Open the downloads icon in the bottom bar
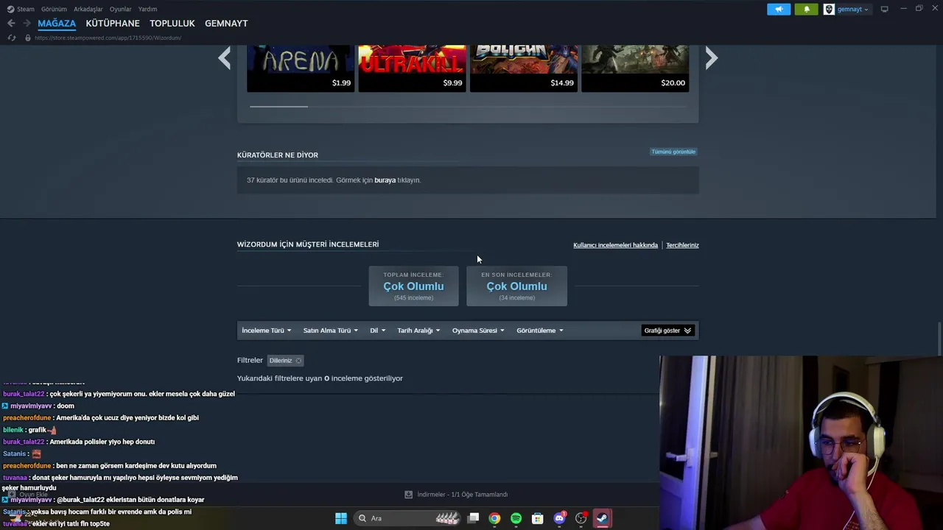 [x=408, y=495]
